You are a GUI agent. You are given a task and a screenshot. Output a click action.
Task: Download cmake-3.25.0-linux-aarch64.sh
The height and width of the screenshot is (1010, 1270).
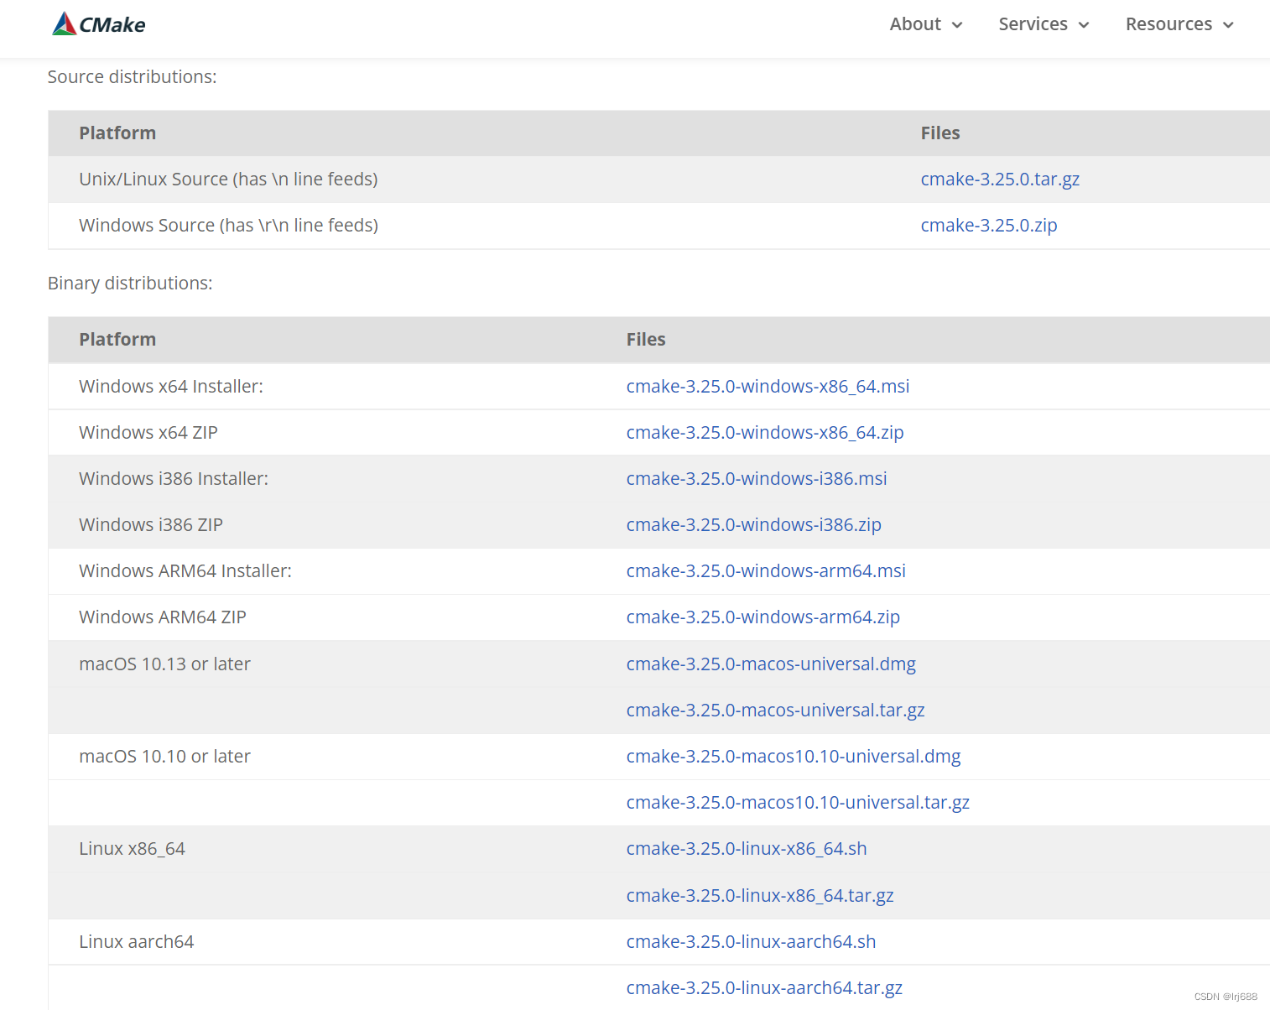(751, 941)
